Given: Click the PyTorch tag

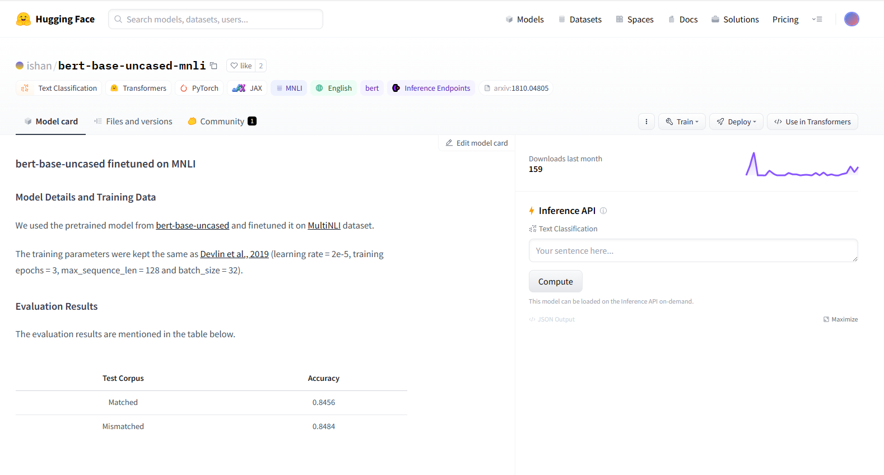Looking at the screenshot, I should (x=199, y=88).
